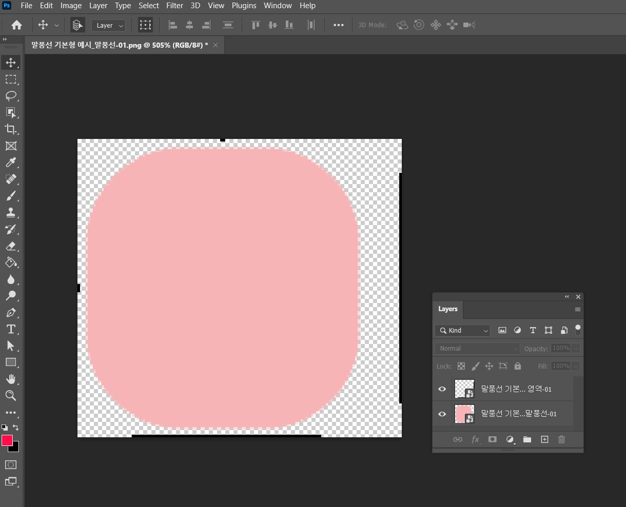626x507 pixels.
Task: Open the Normal blend mode dropdown
Action: pos(477,349)
